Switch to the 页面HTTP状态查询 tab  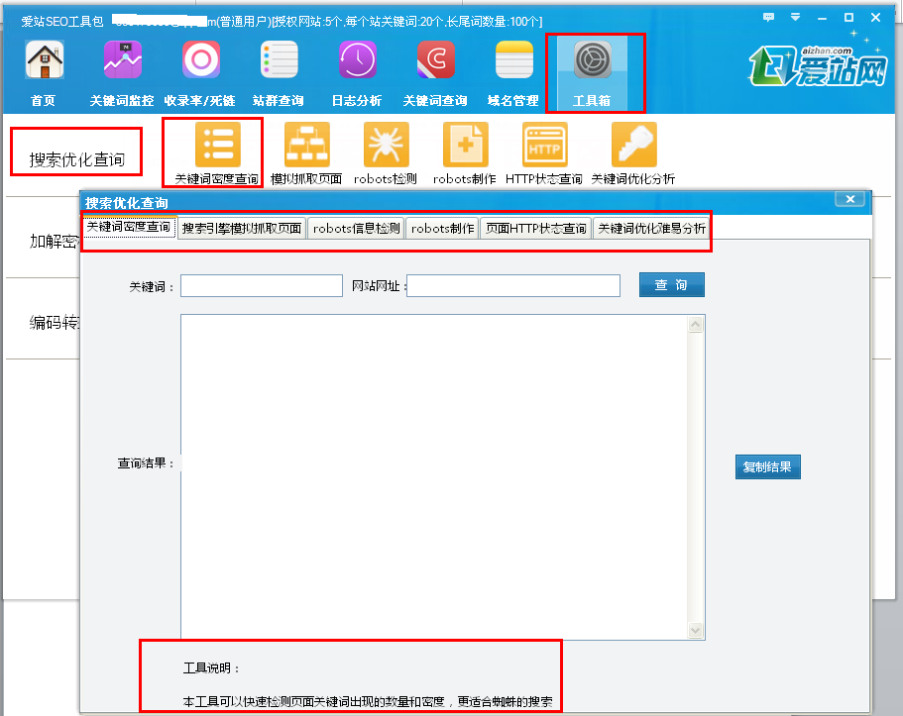(x=534, y=228)
